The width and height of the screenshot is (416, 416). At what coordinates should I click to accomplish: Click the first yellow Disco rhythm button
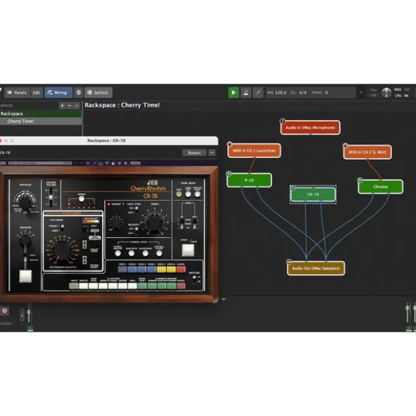click(x=161, y=270)
